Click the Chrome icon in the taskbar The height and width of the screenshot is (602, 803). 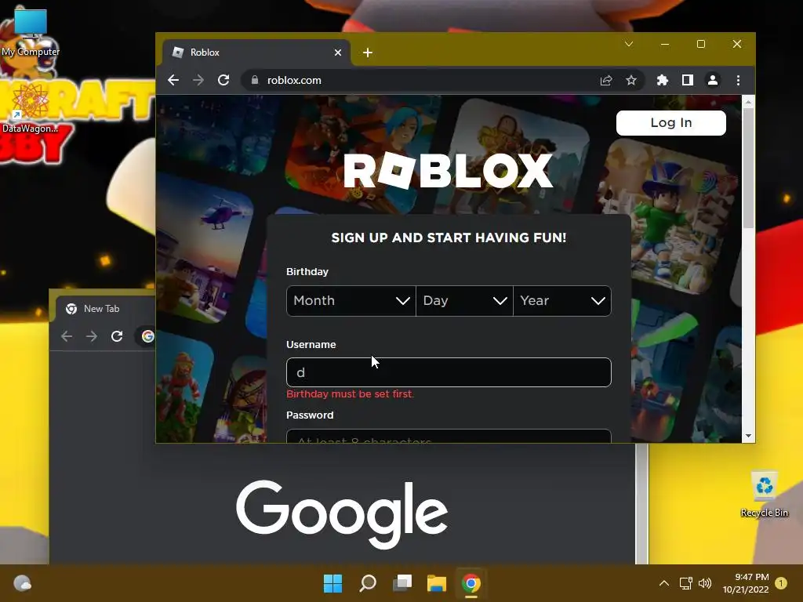tap(471, 583)
